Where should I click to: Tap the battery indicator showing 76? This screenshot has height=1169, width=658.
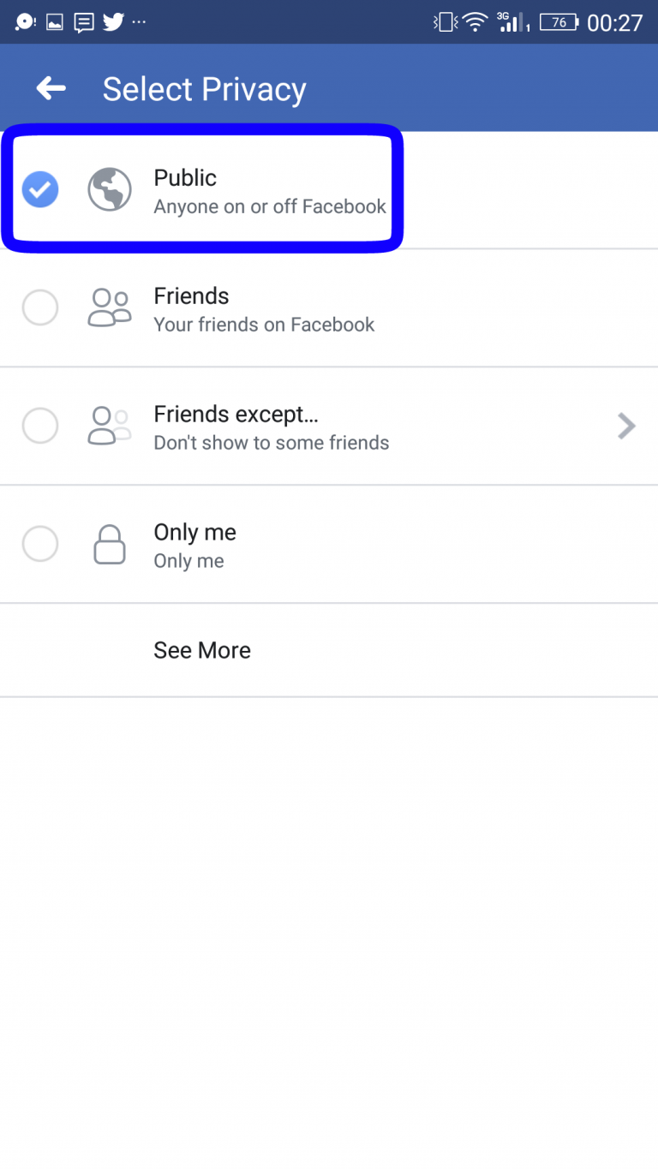tap(558, 21)
